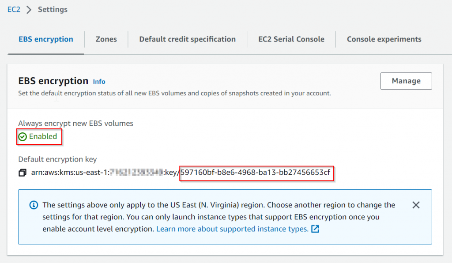This screenshot has height=263, width=452.
Task: Click the green Enabled checkmark icon
Action: [23, 136]
